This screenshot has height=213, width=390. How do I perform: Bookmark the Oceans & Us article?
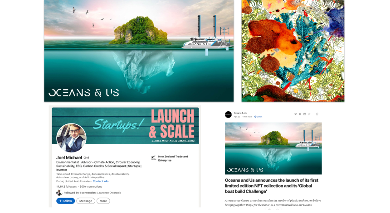click(x=317, y=114)
